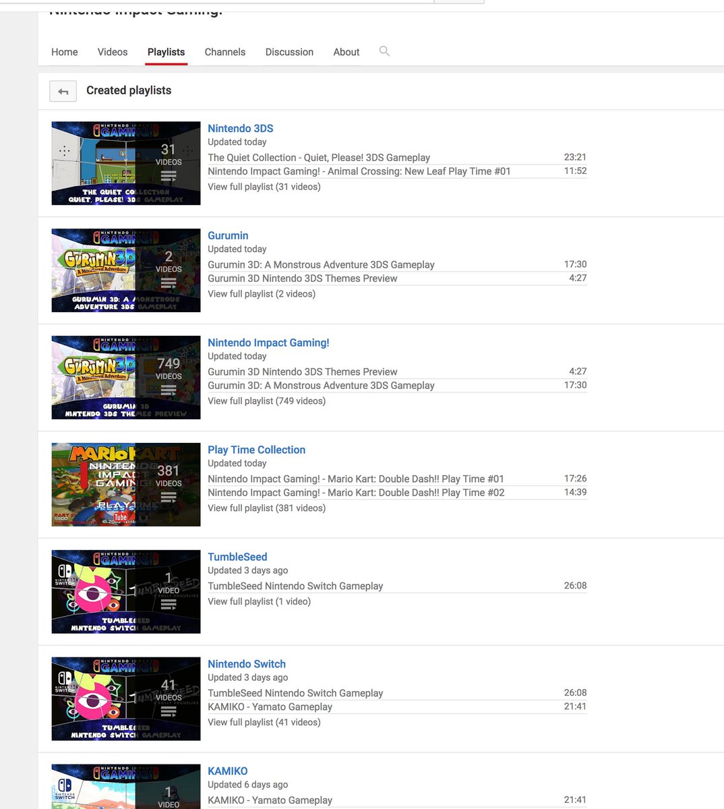
Task: Click View full playlist (41 videos)
Action: pos(264,722)
